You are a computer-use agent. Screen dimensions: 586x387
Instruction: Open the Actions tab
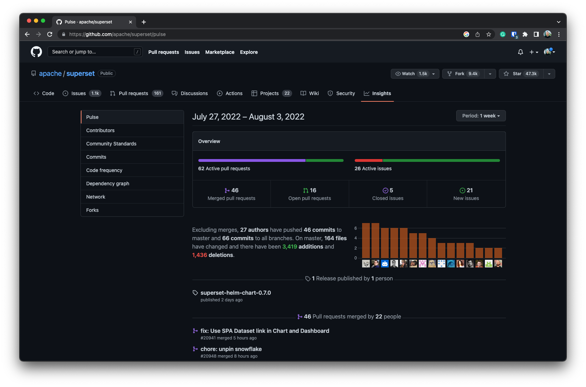click(x=230, y=93)
